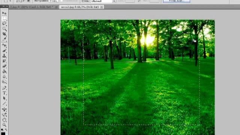This screenshot has width=240, height=135.
Task: Click the Refine Edge button (Уточн. край...)
Action: pyautogui.click(x=177, y=1)
